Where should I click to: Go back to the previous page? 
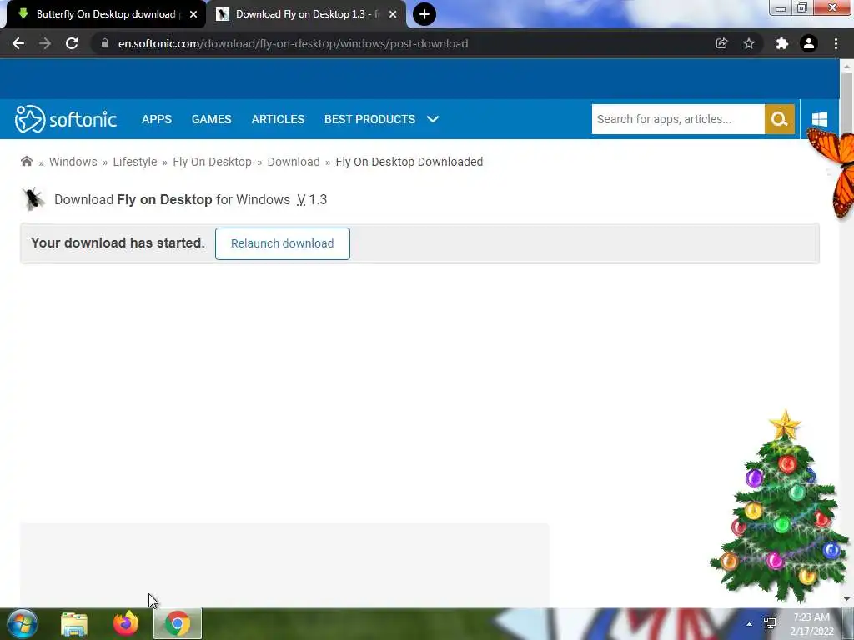click(18, 43)
